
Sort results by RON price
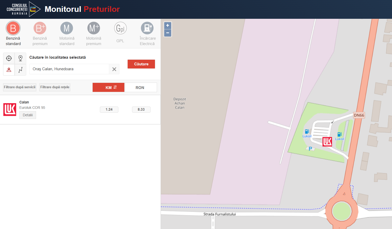pos(141,87)
